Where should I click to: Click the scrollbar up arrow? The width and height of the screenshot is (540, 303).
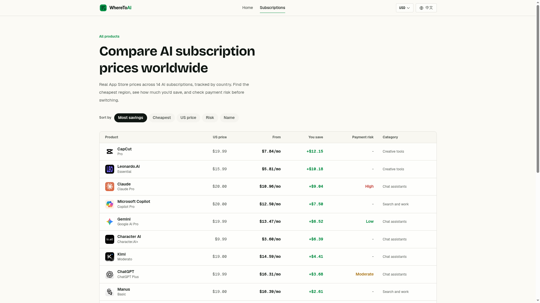(538, 2)
